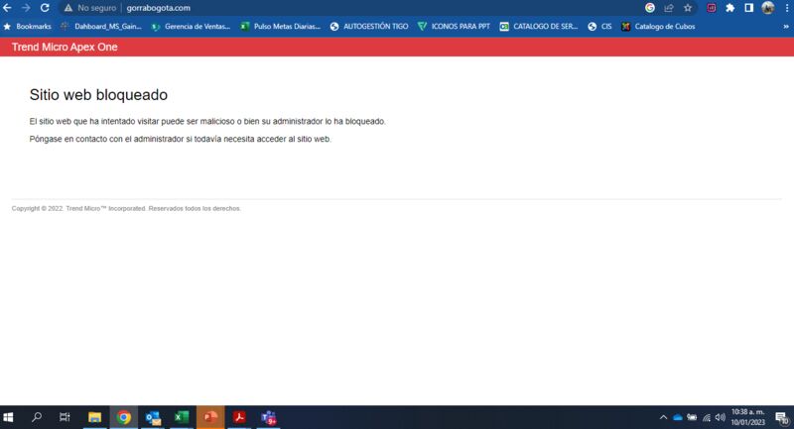Go back using the browser back arrow
The width and height of the screenshot is (794, 429).
tap(7, 8)
